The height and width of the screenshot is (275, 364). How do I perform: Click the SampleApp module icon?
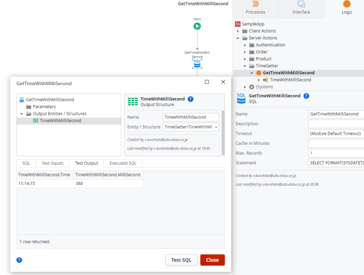point(237,24)
